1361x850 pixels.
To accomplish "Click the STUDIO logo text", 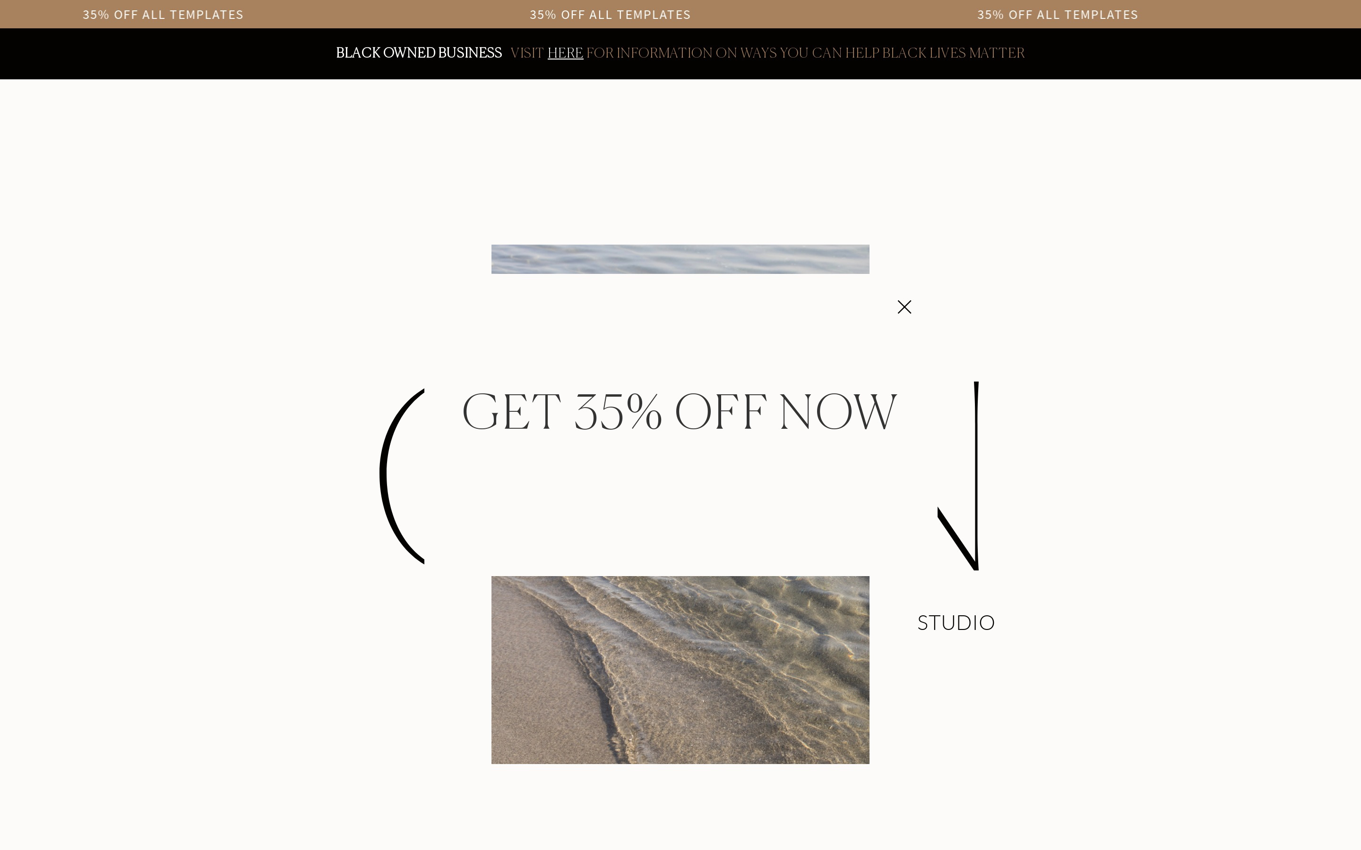I will [956, 623].
